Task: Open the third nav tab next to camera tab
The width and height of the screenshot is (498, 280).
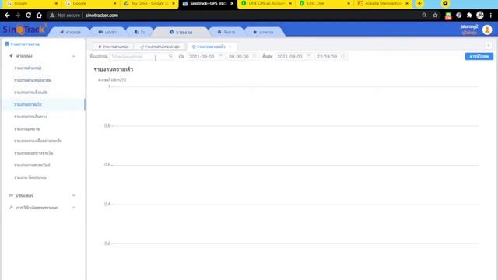Action: [140, 32]
